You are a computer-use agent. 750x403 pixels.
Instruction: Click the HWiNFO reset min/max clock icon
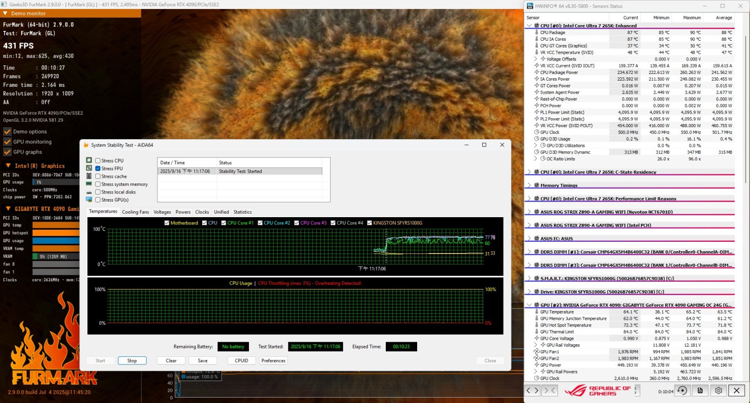[x=682, y=390]
